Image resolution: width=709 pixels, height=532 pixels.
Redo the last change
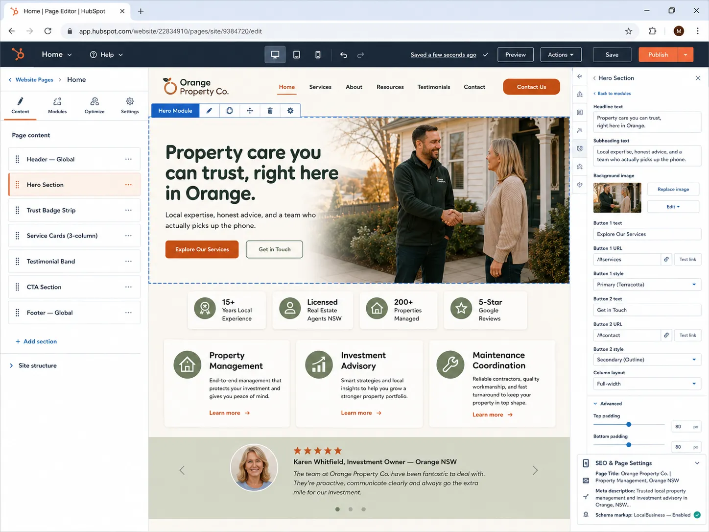pos(361,55)
